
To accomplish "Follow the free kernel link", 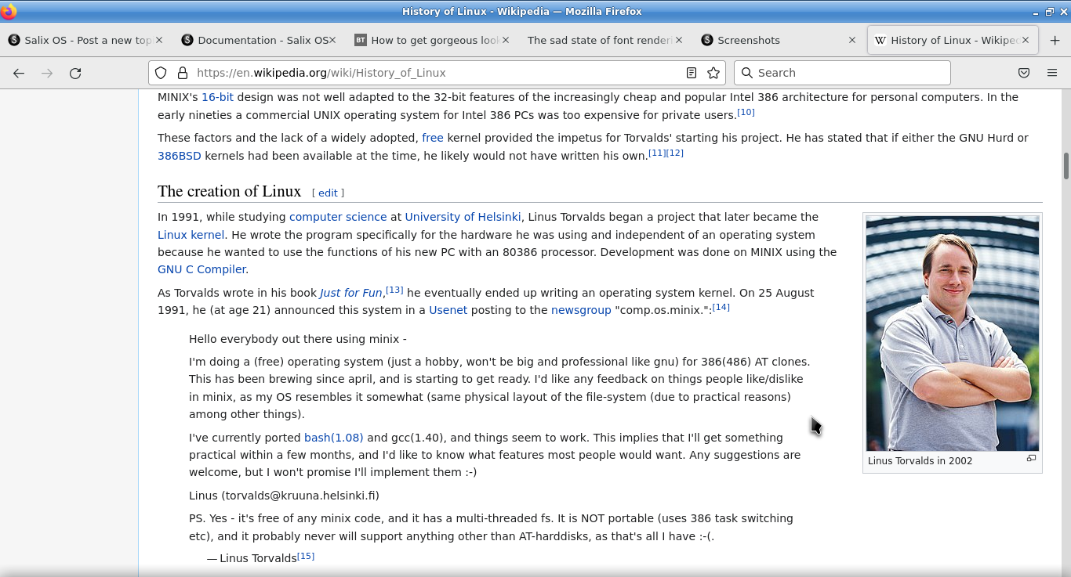I will 433,138.
